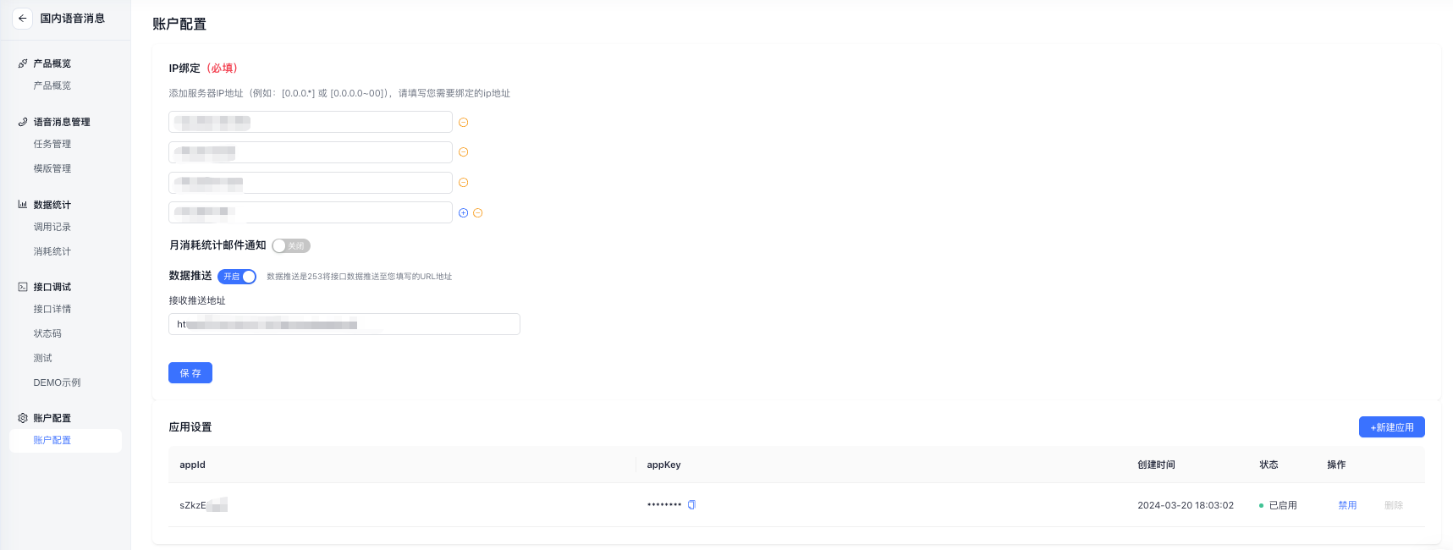The width and height of the screenshot is (1453, 550).
Task: Click the +新建应用 button
Action: pyautogui.click(x=1391, y=427)
